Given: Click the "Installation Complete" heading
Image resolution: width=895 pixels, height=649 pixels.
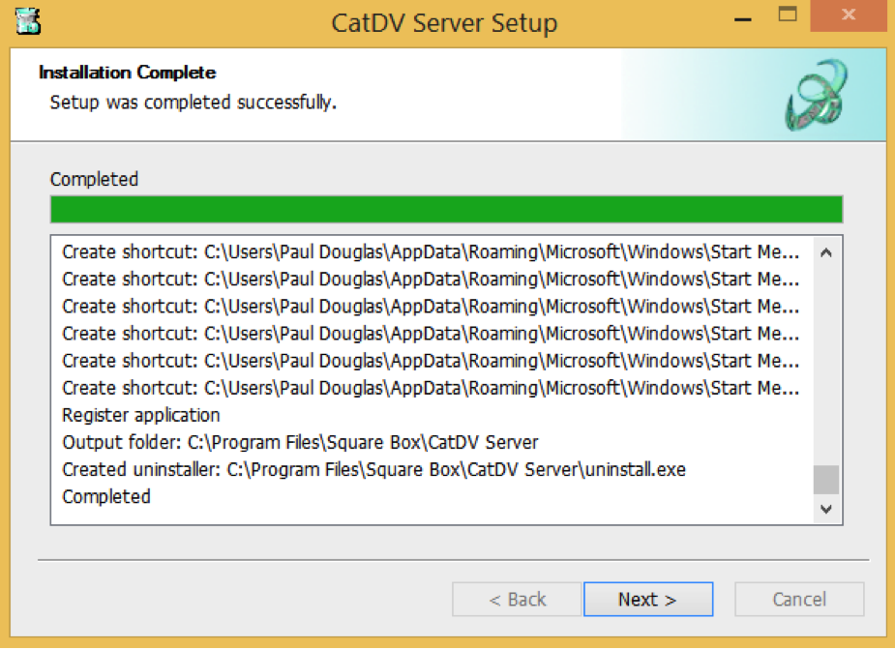Looking at the screenshot, I should 127,73.
